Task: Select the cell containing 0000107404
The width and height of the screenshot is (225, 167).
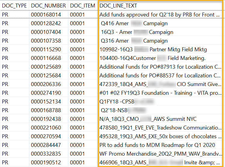Action: tap(46, 32)
